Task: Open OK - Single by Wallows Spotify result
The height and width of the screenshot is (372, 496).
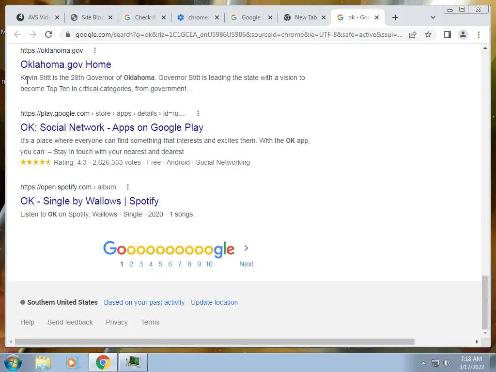Action: [x=90, y=201]
